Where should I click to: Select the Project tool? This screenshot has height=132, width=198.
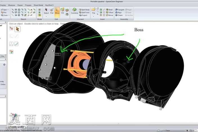[x=83, y=15]
